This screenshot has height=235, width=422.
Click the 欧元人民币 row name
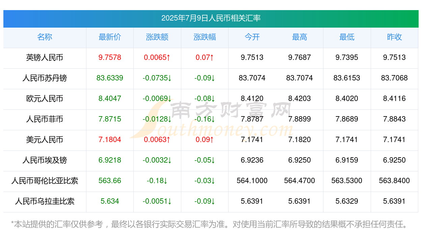tap(45, 99)
